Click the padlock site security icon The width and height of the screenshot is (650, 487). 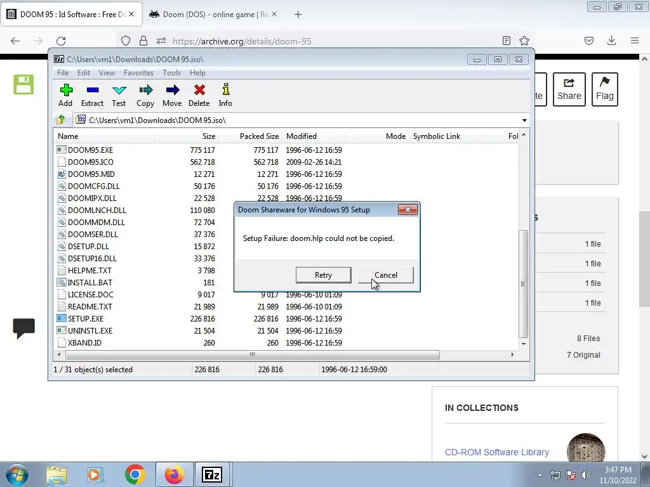pyautogui.click(x=143, y=41)
